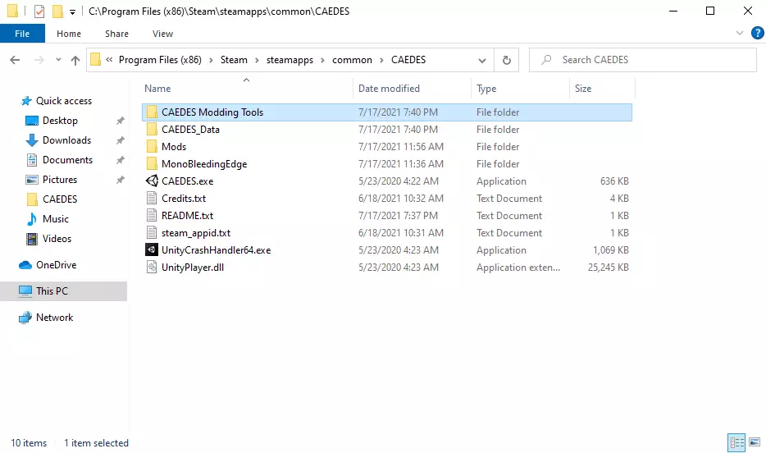This screenshot has height=453, width=766.
Task: Select the UnityPlayer.dll file icon
Action: (152, 268)
